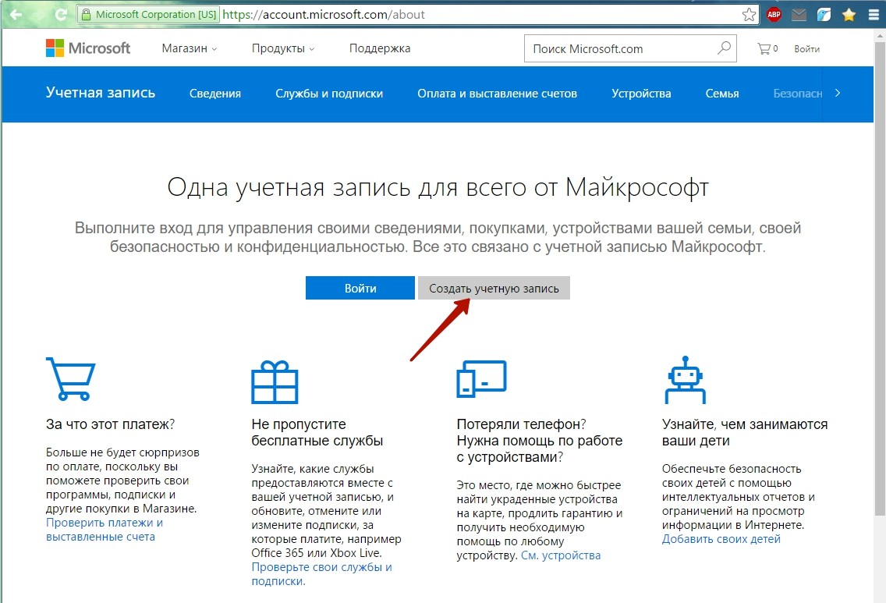Viewport: 886px width, 603px height.
Task: Click the blue robot icon
Action: 686,379
